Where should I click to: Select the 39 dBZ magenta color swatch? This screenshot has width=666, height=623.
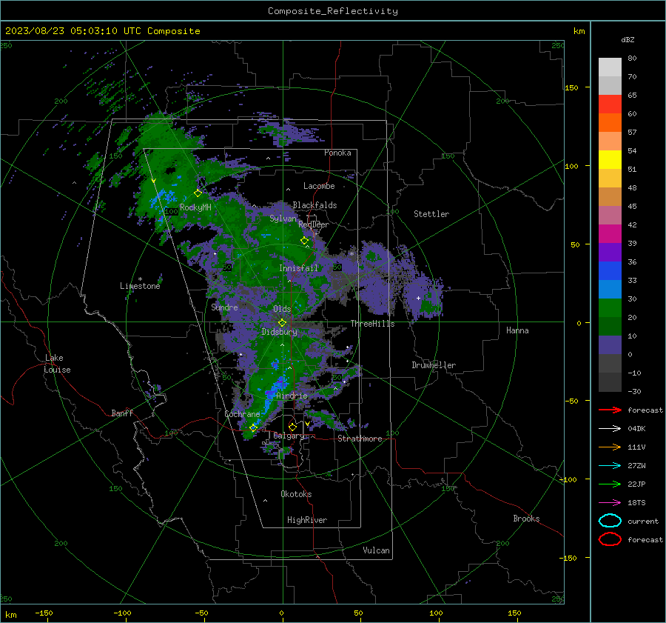[610, 234]
